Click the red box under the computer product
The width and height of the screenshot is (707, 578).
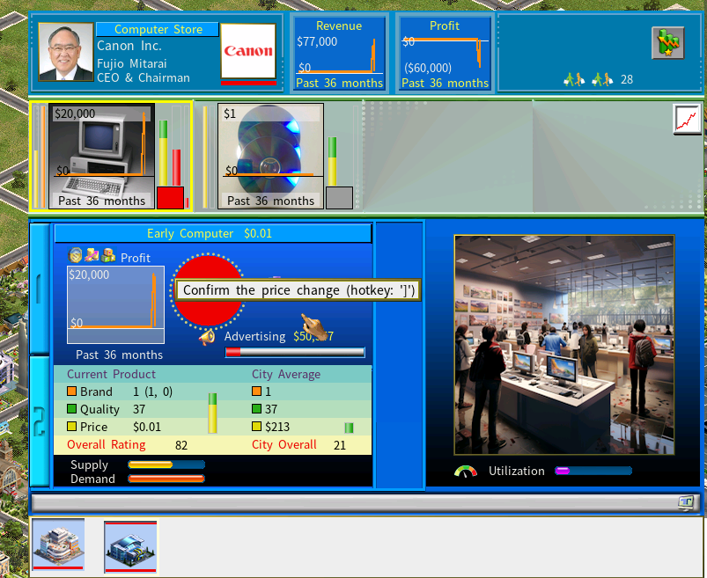171,198
